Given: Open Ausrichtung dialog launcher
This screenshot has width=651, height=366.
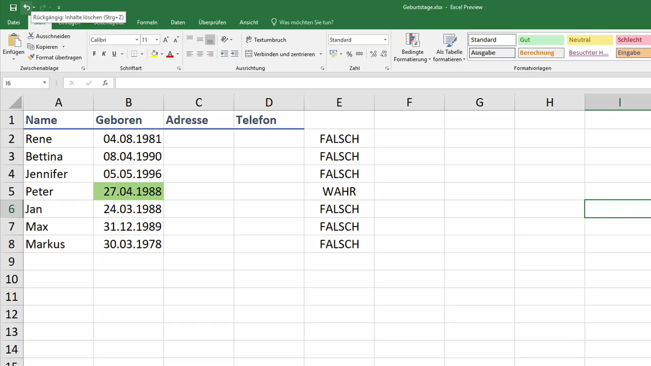Looking at the screenshot, I should coord(322,68).
